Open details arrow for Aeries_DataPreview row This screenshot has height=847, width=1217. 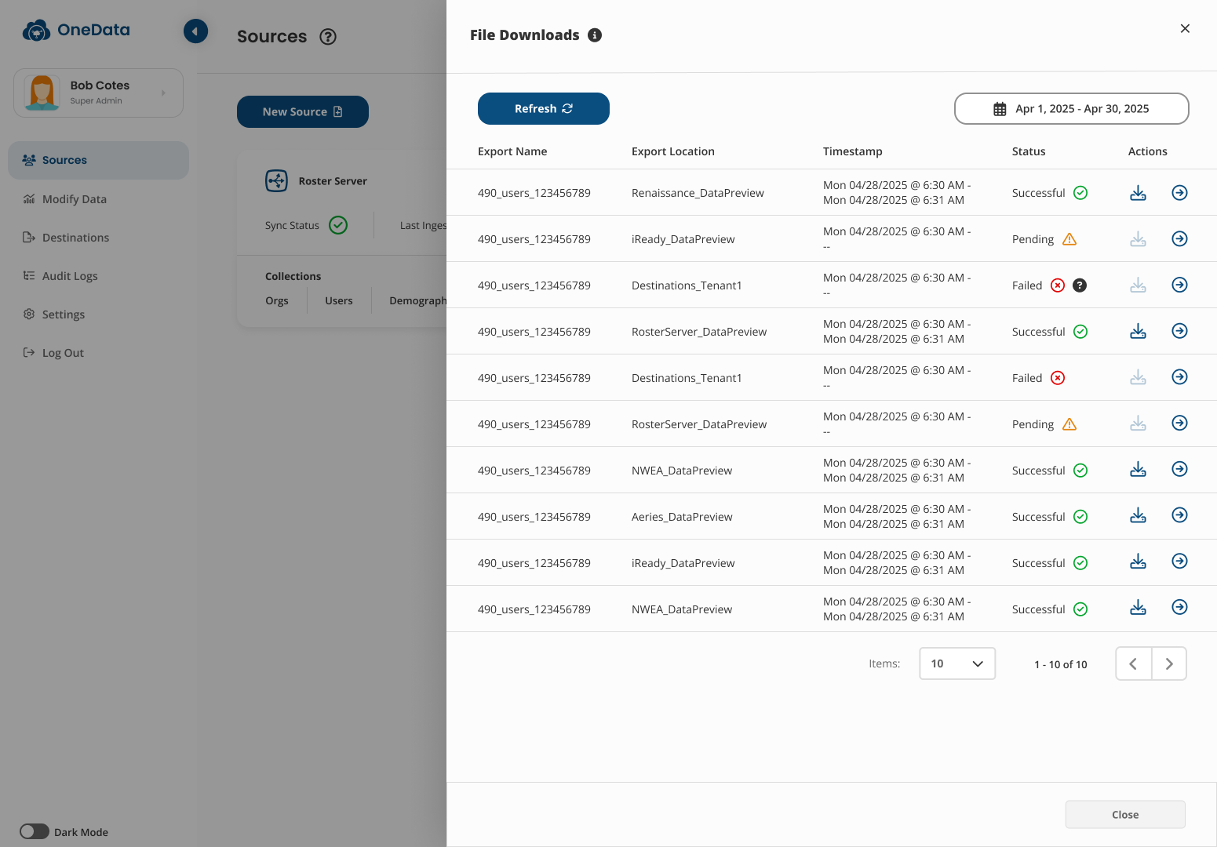(1179, 515)
